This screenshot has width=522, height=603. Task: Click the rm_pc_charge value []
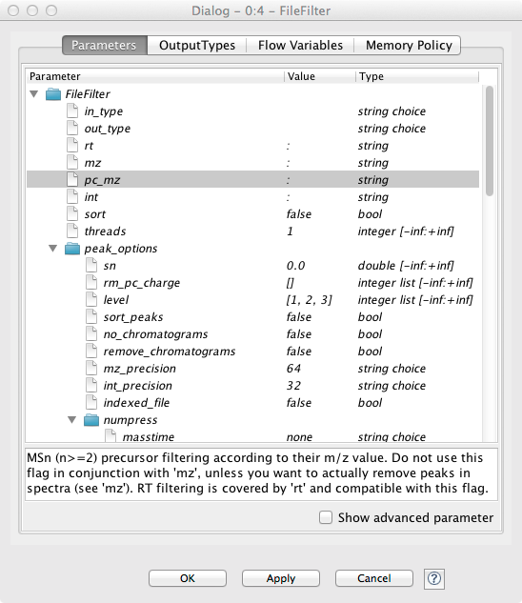click(290, 283)
